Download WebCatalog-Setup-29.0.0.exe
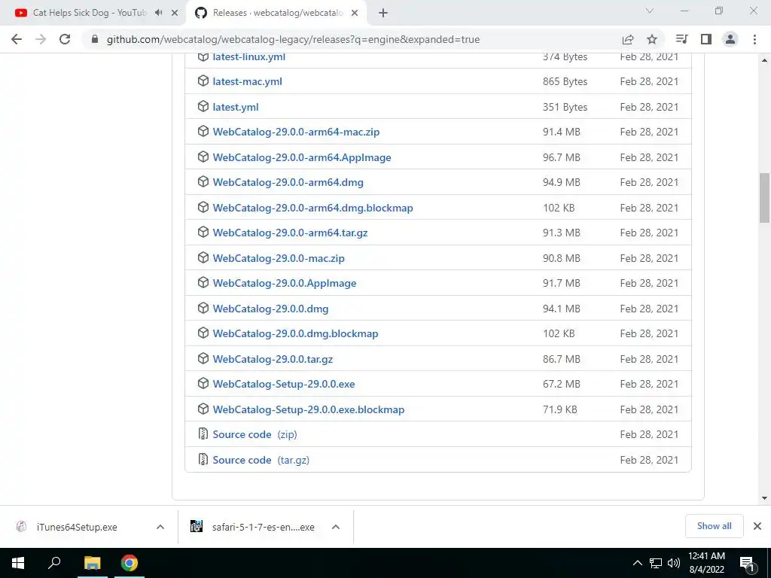Screen dimensions: 771x578 (284, 384)
